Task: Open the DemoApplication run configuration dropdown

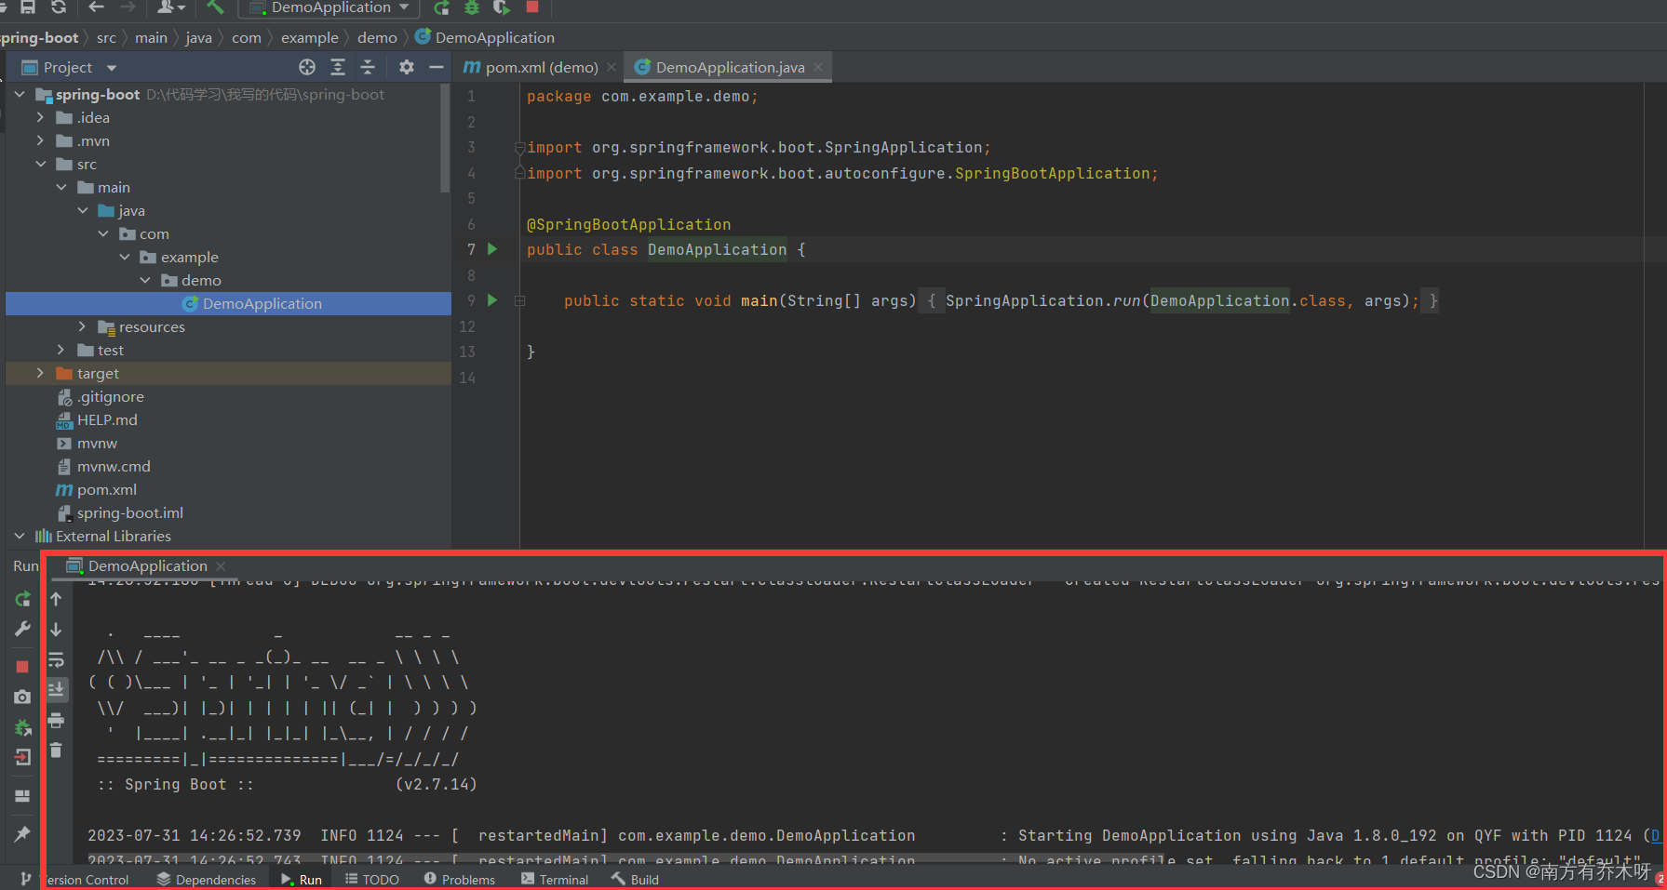Action: [x=330, y=7]
